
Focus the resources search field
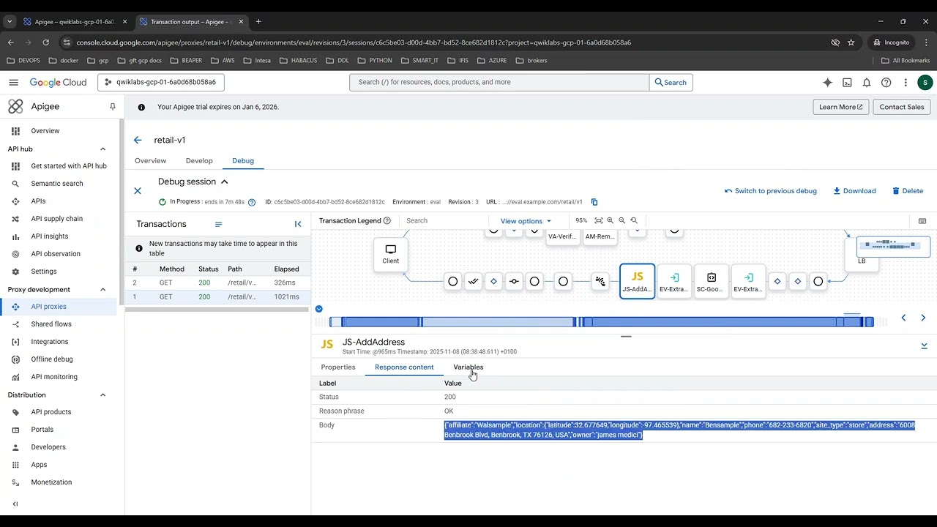click(499, 83)
